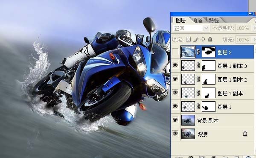This screenshot has height=158, width=256.
Task: Click the lock transparent pixels icon
Action: 189,39
